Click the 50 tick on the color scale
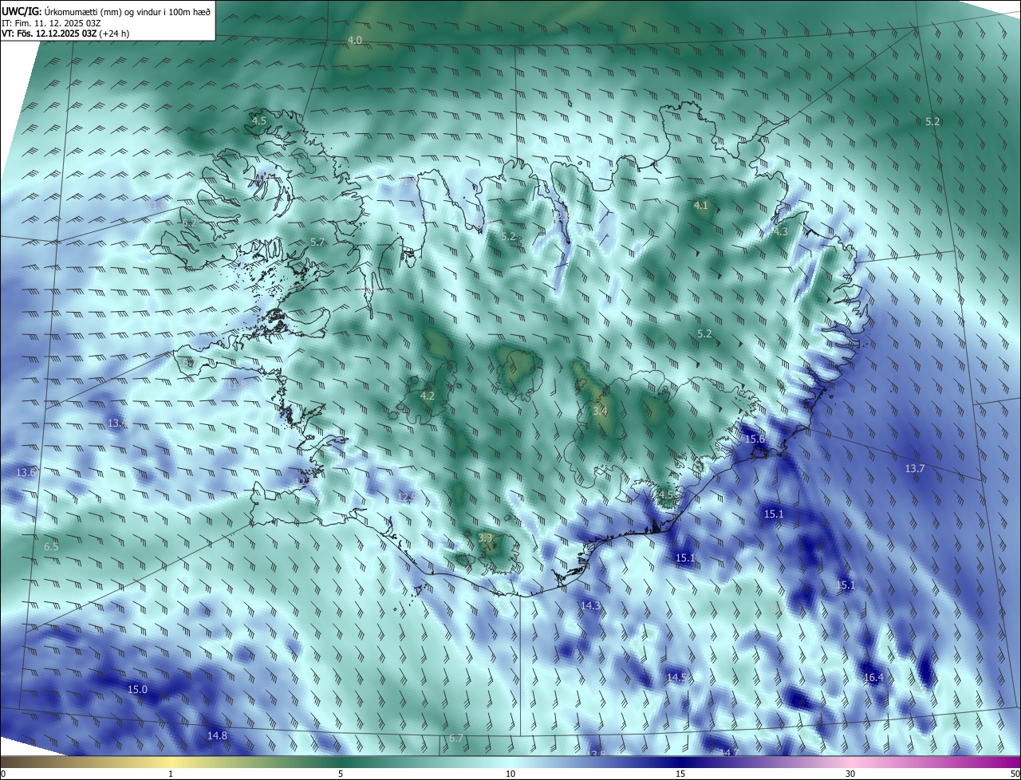Image resolution: width=1021 pixels, height=780 pixels. click(1014, 774)
